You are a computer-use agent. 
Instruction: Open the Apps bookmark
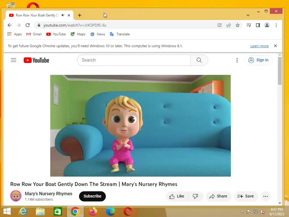pyautogui.click(x=15, y=34)
